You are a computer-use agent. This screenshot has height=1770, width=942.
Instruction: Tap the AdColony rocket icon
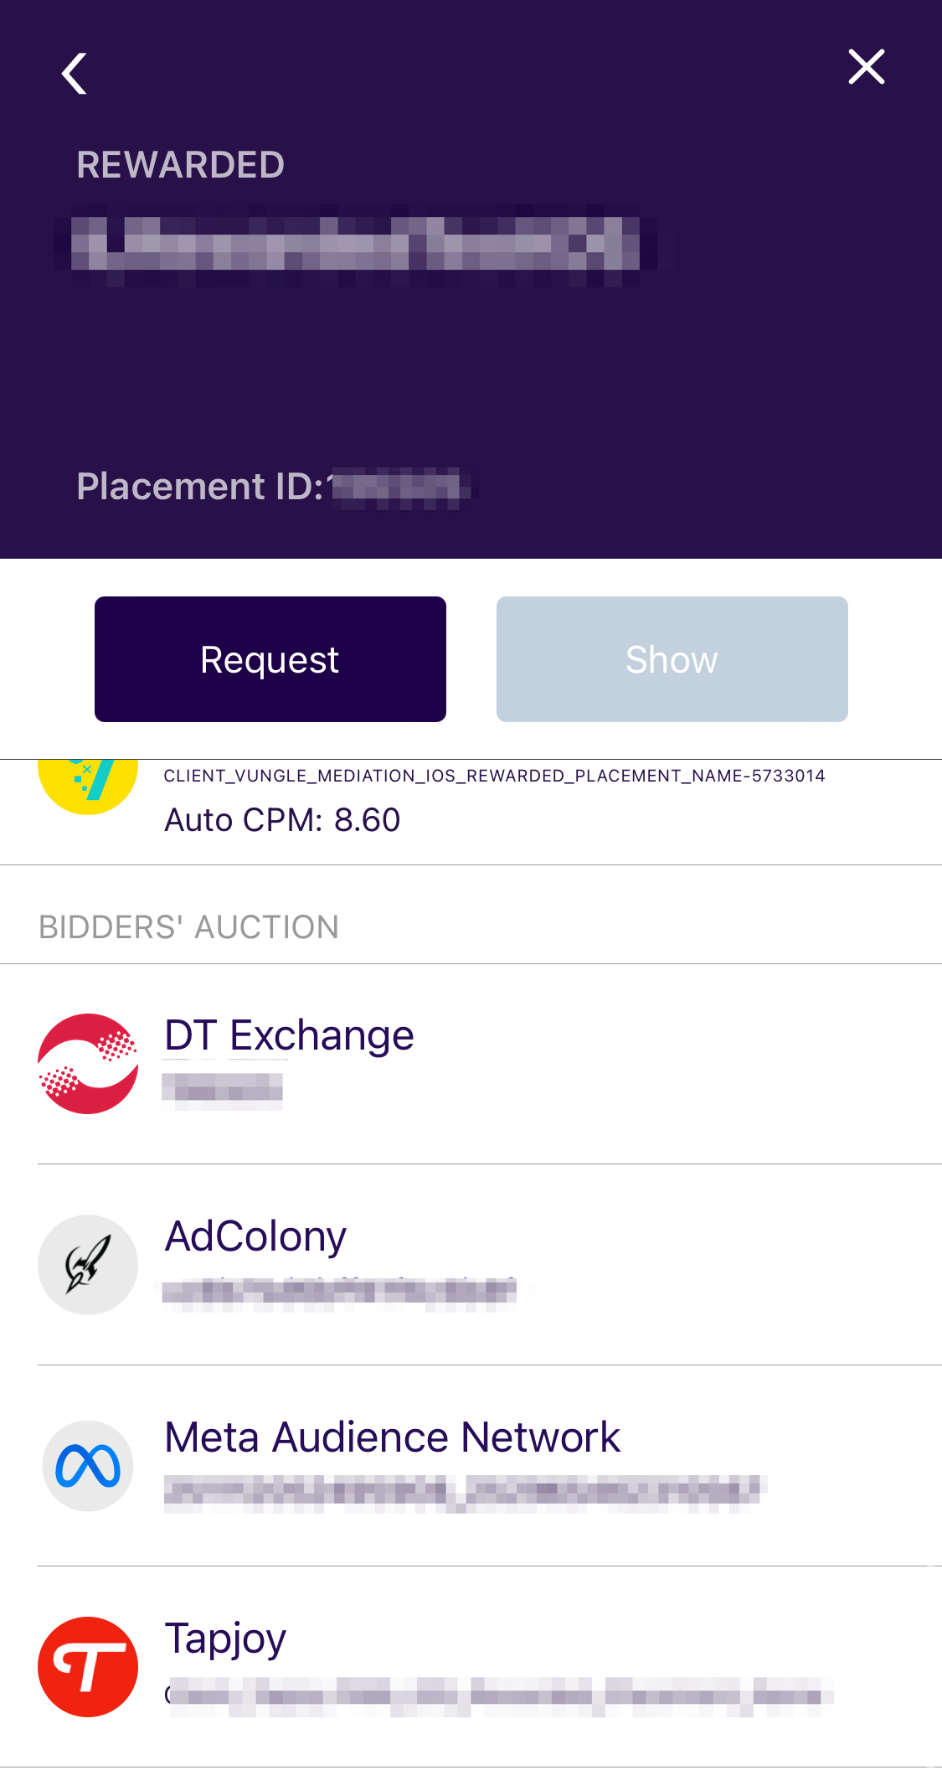click(x=88, y=1265)
